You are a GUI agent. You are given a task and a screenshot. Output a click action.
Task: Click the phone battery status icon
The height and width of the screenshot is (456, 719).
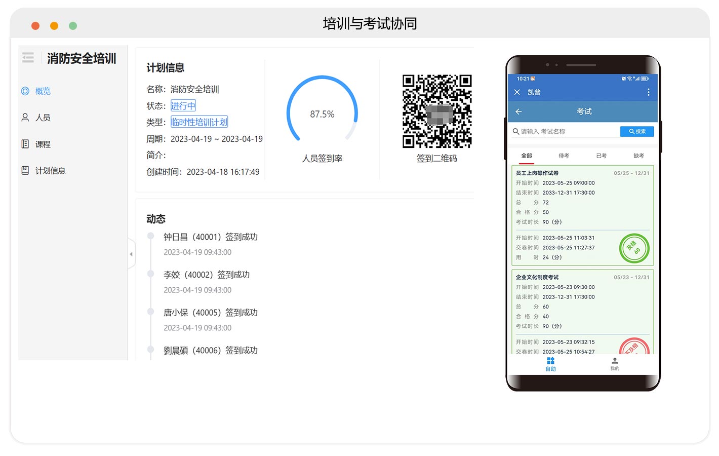pos(645,79)
